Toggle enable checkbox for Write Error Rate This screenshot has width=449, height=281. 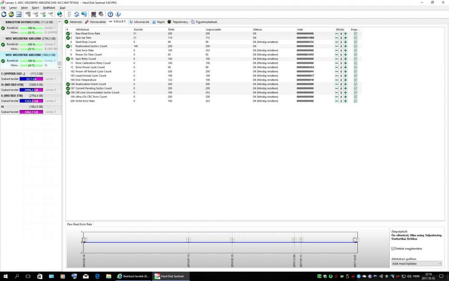355,101
